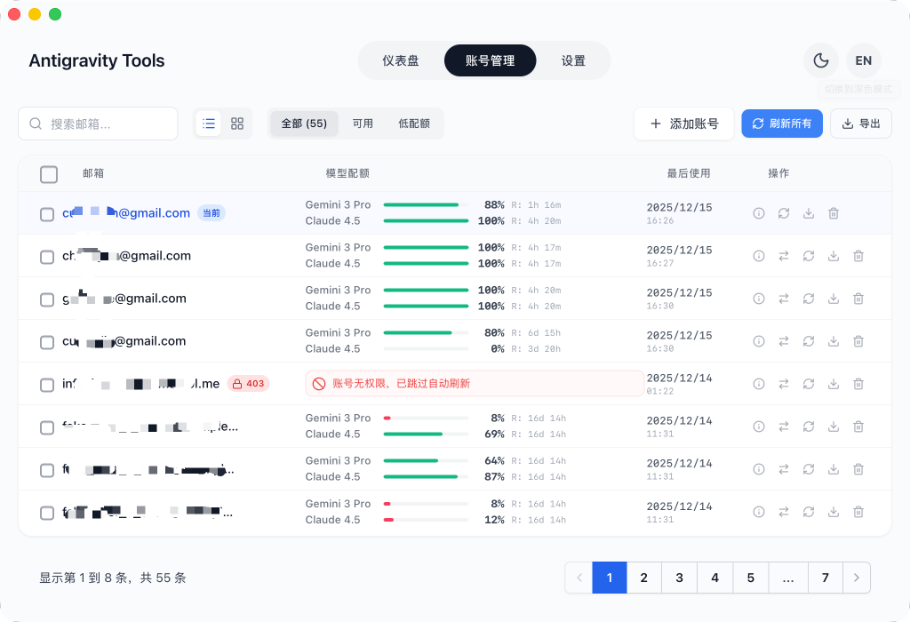Switch to the 仪表盘 tab
This screenshot has height=622, width=910.
[x=402, y=60]
